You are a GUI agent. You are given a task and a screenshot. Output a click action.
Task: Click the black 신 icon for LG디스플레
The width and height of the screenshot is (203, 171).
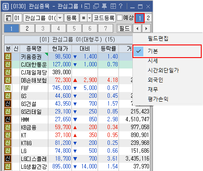[x=8, y=158]
